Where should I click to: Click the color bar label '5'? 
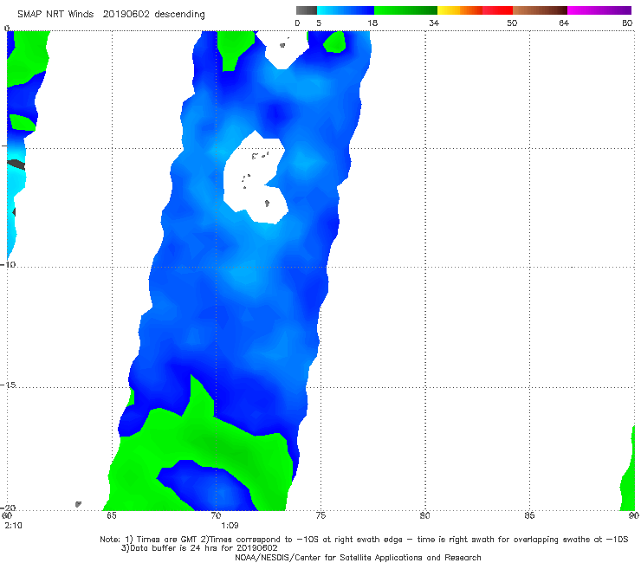319,23
